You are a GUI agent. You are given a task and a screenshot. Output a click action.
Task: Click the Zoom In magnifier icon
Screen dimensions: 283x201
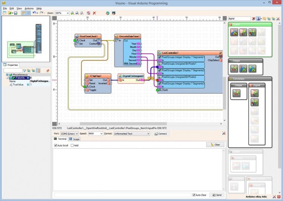pyautogui.click(x=73, y=13)
